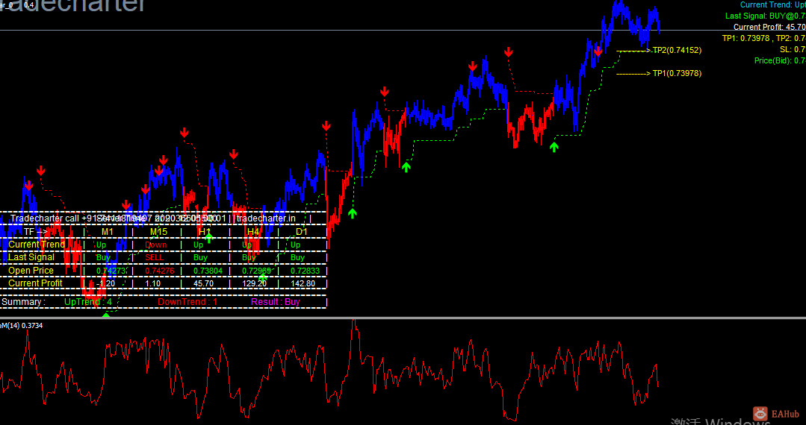Click the green arrow overlapping the H1 header
806x425 pixels.
click(208, 237)
